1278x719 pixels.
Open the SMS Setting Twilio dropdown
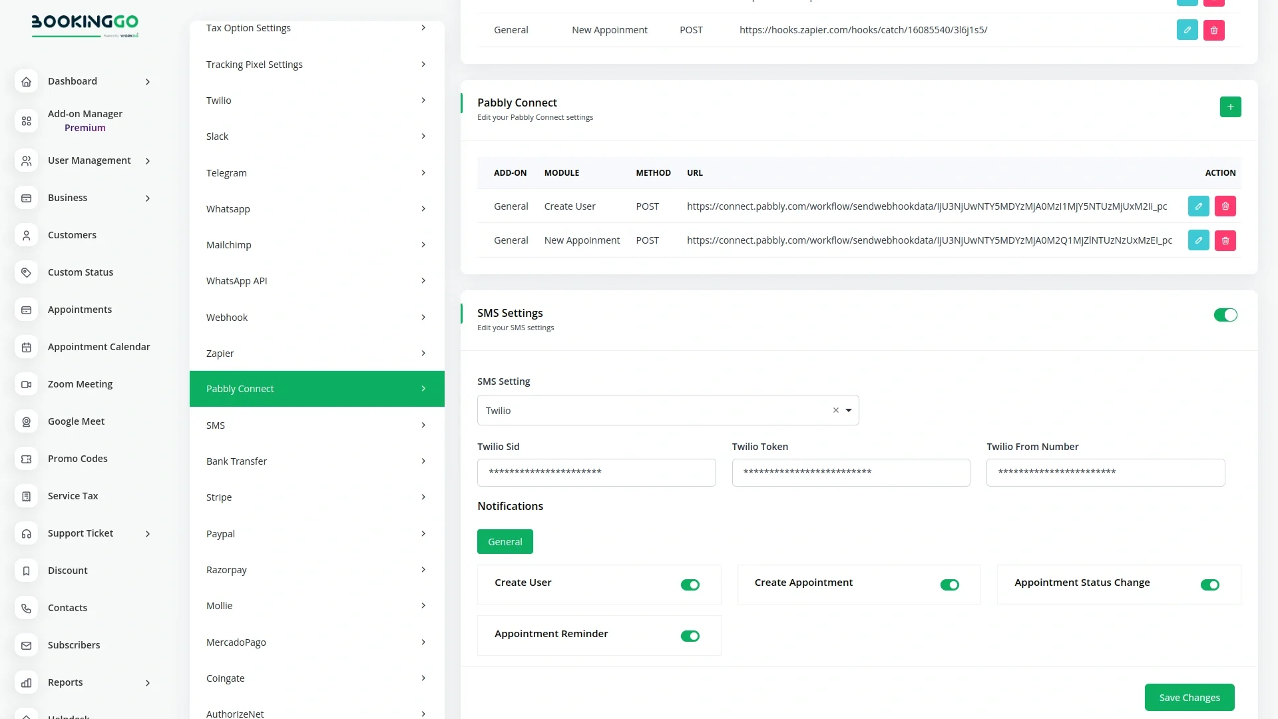[848, 410]
